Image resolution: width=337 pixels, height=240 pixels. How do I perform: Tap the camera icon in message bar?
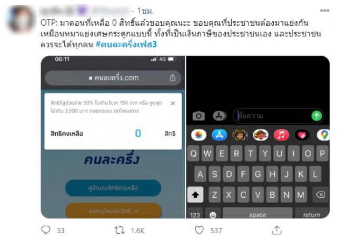click(199, 116)
